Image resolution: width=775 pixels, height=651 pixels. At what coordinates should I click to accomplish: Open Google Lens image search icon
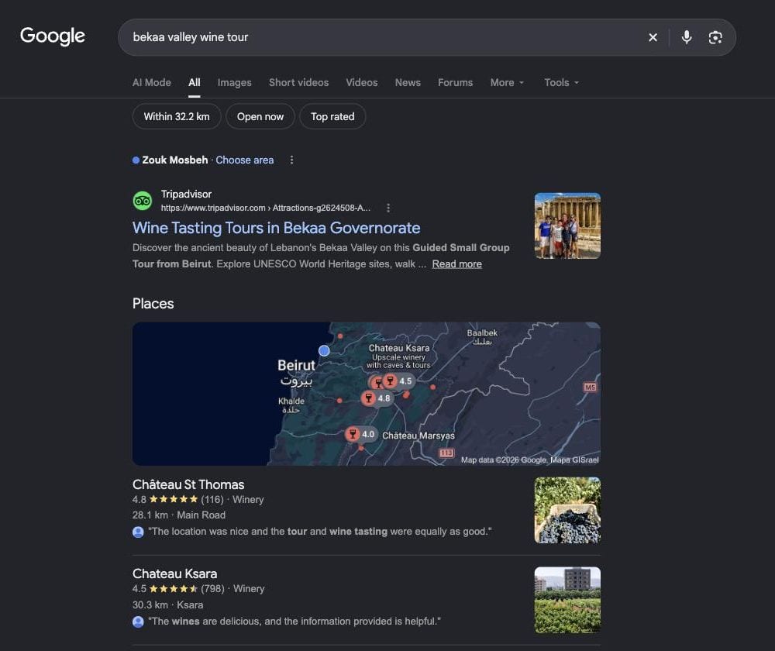coord(715,37)
